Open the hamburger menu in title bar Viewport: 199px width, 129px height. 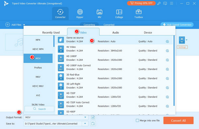171,3
